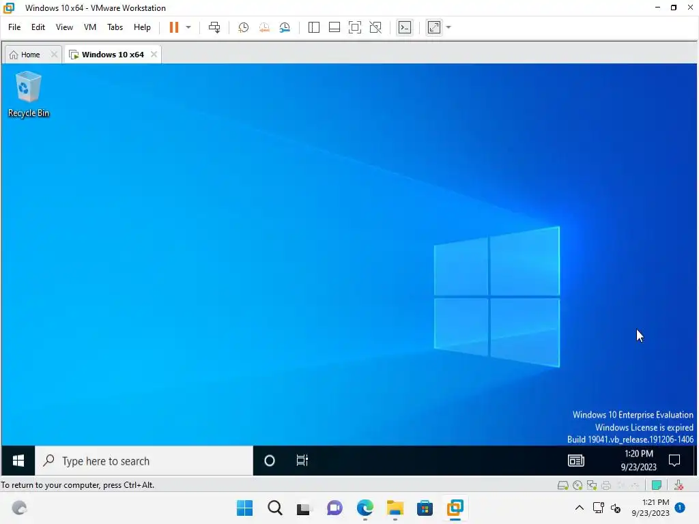Open the snapshot manager
This screenshot has height=524, width=699.
(x=285, y=27)
